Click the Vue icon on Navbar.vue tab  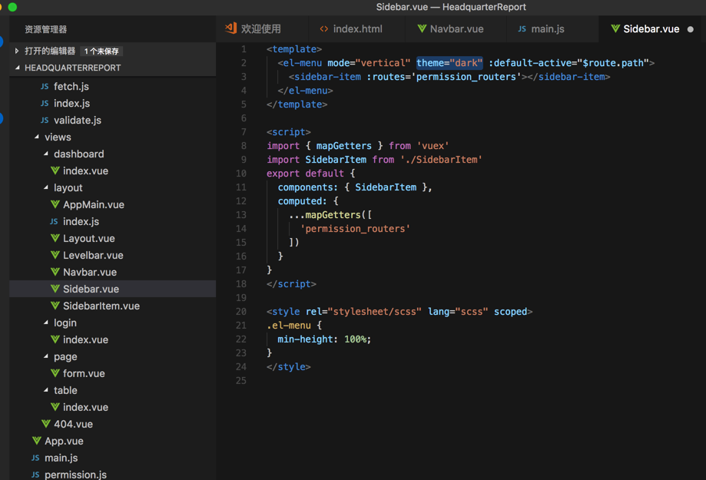point(422,29)
